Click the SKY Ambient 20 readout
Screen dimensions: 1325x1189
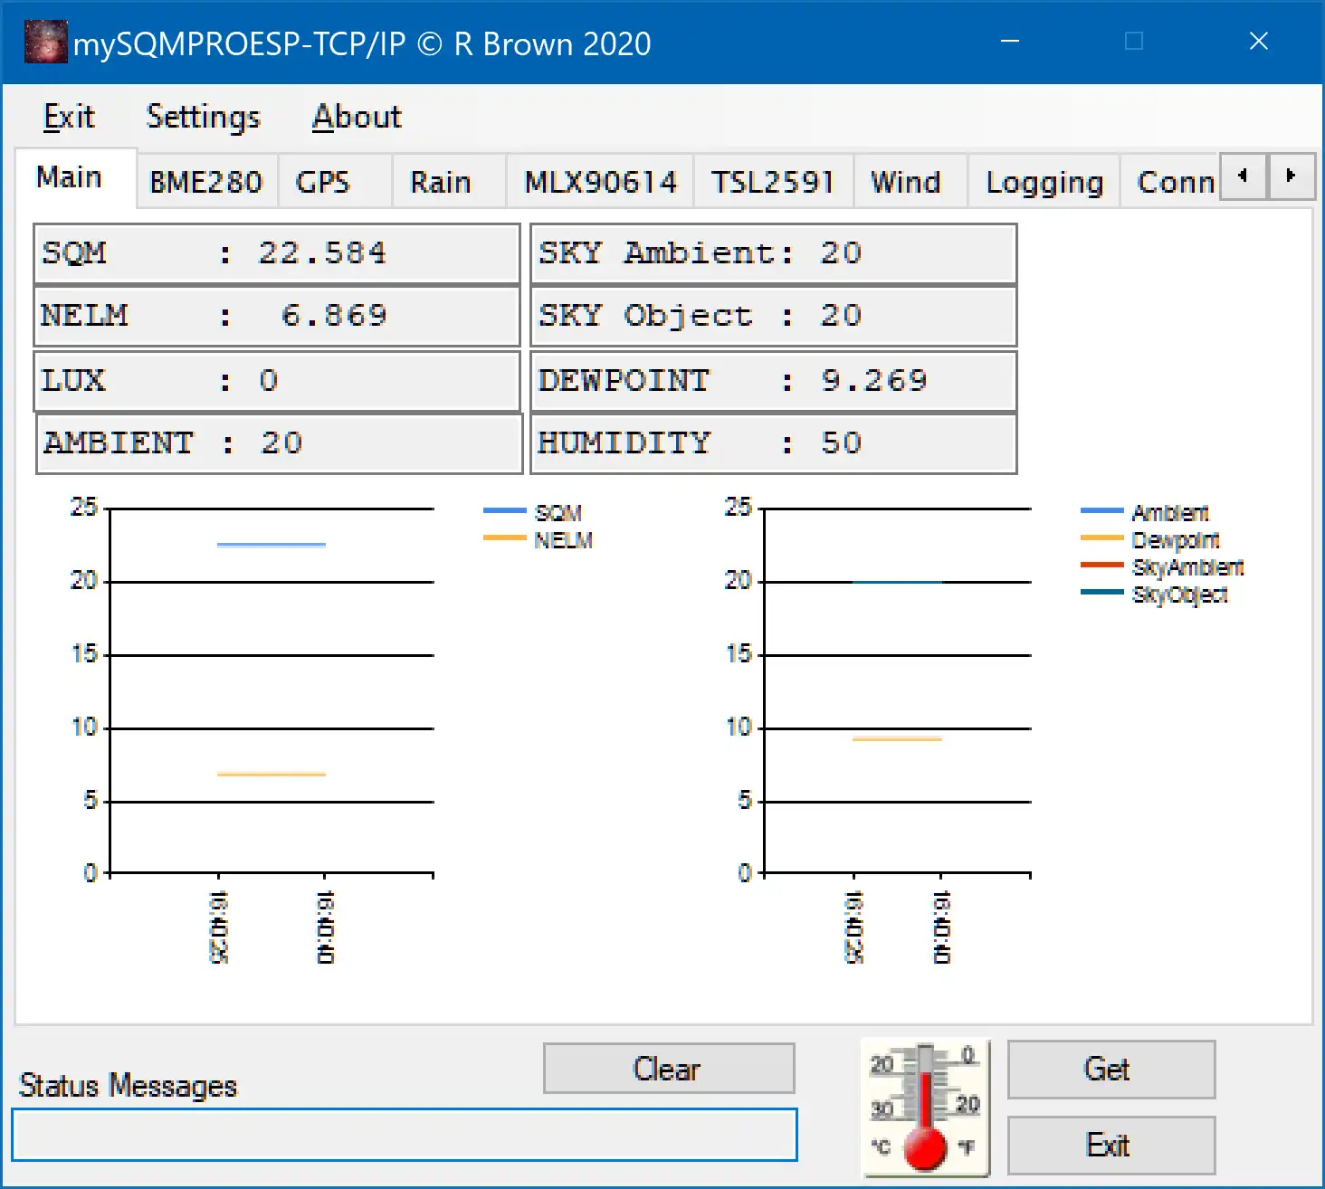click(x=774, y=253)
